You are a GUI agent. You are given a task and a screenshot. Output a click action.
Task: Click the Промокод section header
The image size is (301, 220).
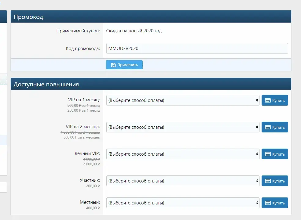(x=151, y=17)
